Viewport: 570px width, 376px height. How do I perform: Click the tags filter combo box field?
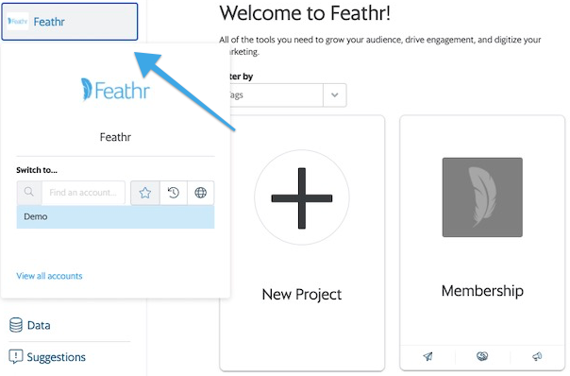click(283, 95)
